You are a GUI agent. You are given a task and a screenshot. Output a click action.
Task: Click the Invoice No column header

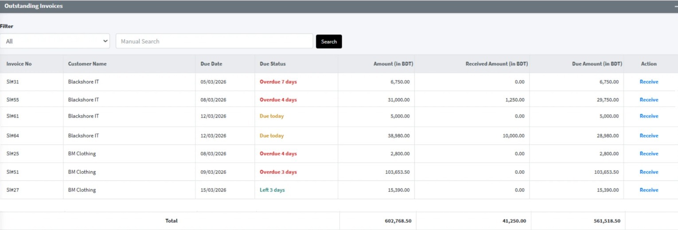coord(19,64)
